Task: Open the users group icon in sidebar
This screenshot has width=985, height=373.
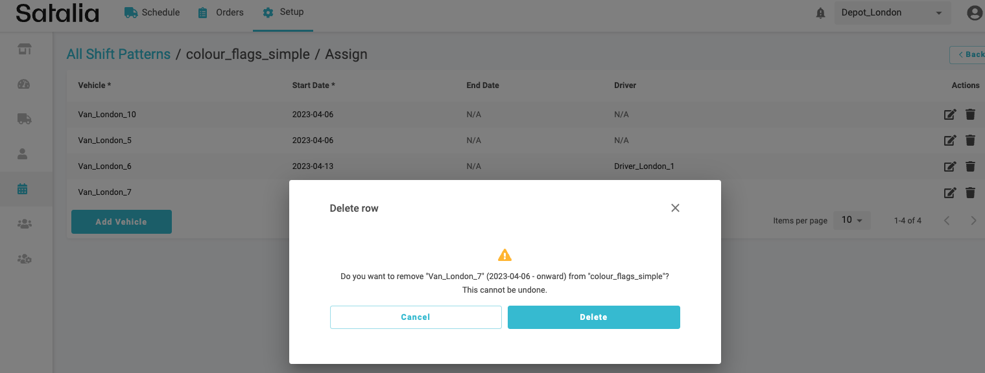Action: (x=24, y=224)
